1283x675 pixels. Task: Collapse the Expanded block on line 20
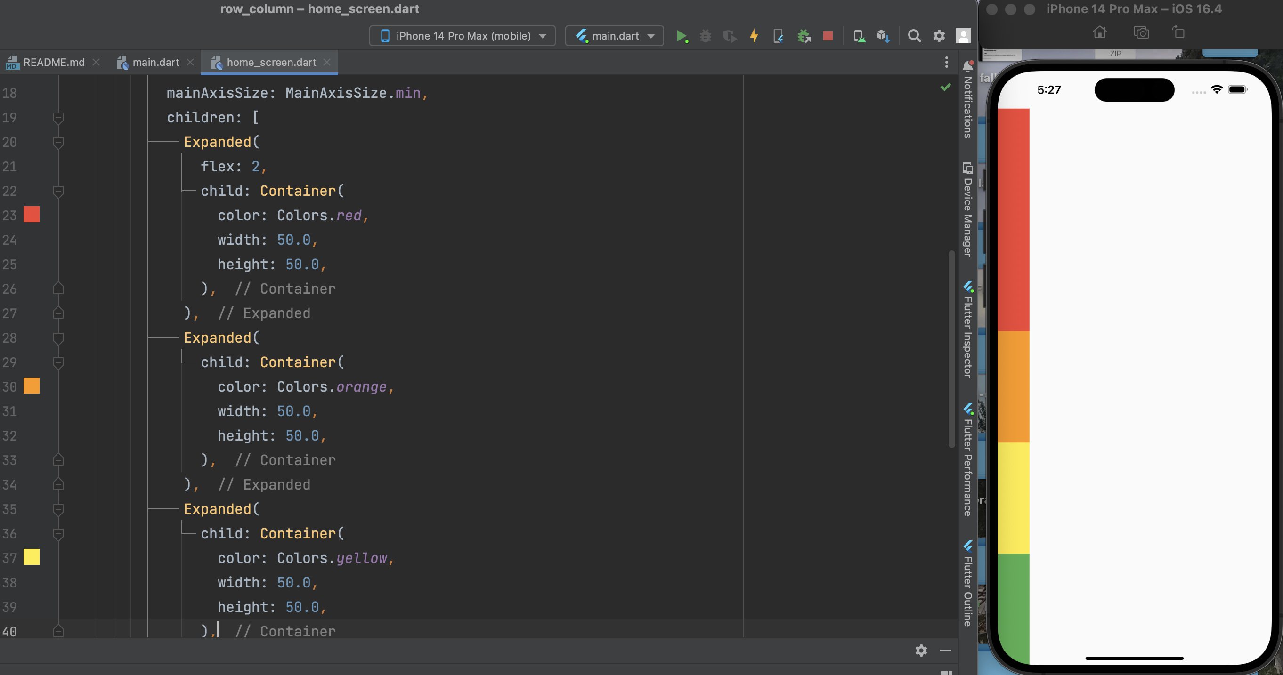click(x=58, y=142)
